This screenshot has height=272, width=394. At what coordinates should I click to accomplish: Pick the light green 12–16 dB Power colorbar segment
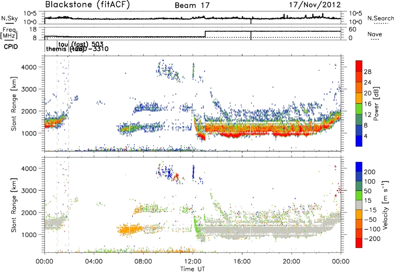click(x=359, y=109)
